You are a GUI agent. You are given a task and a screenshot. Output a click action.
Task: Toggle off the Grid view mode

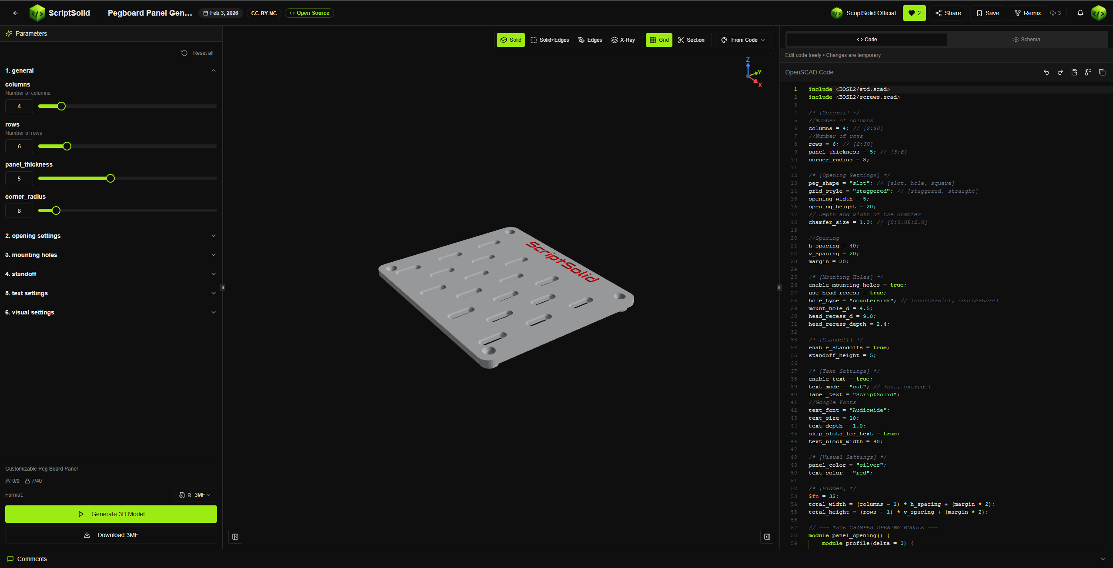tap(658, 40)
